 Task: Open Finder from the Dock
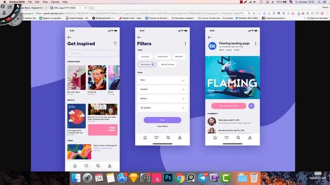tap(76, 178)
